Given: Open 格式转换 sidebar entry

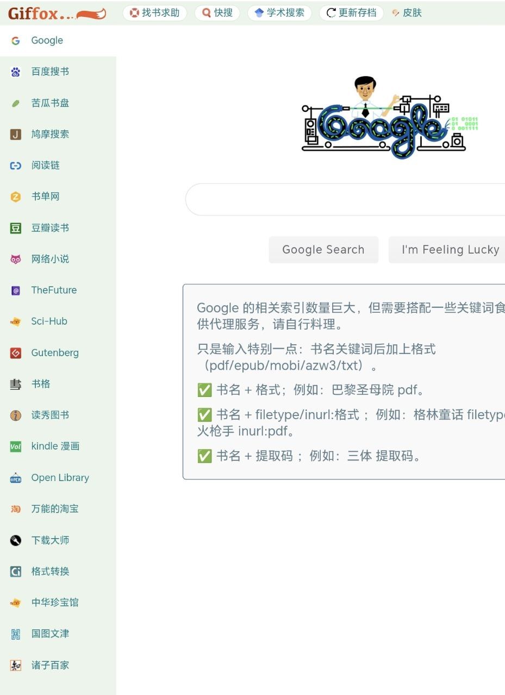Looking at the screenshot, I should click(58, 571).
